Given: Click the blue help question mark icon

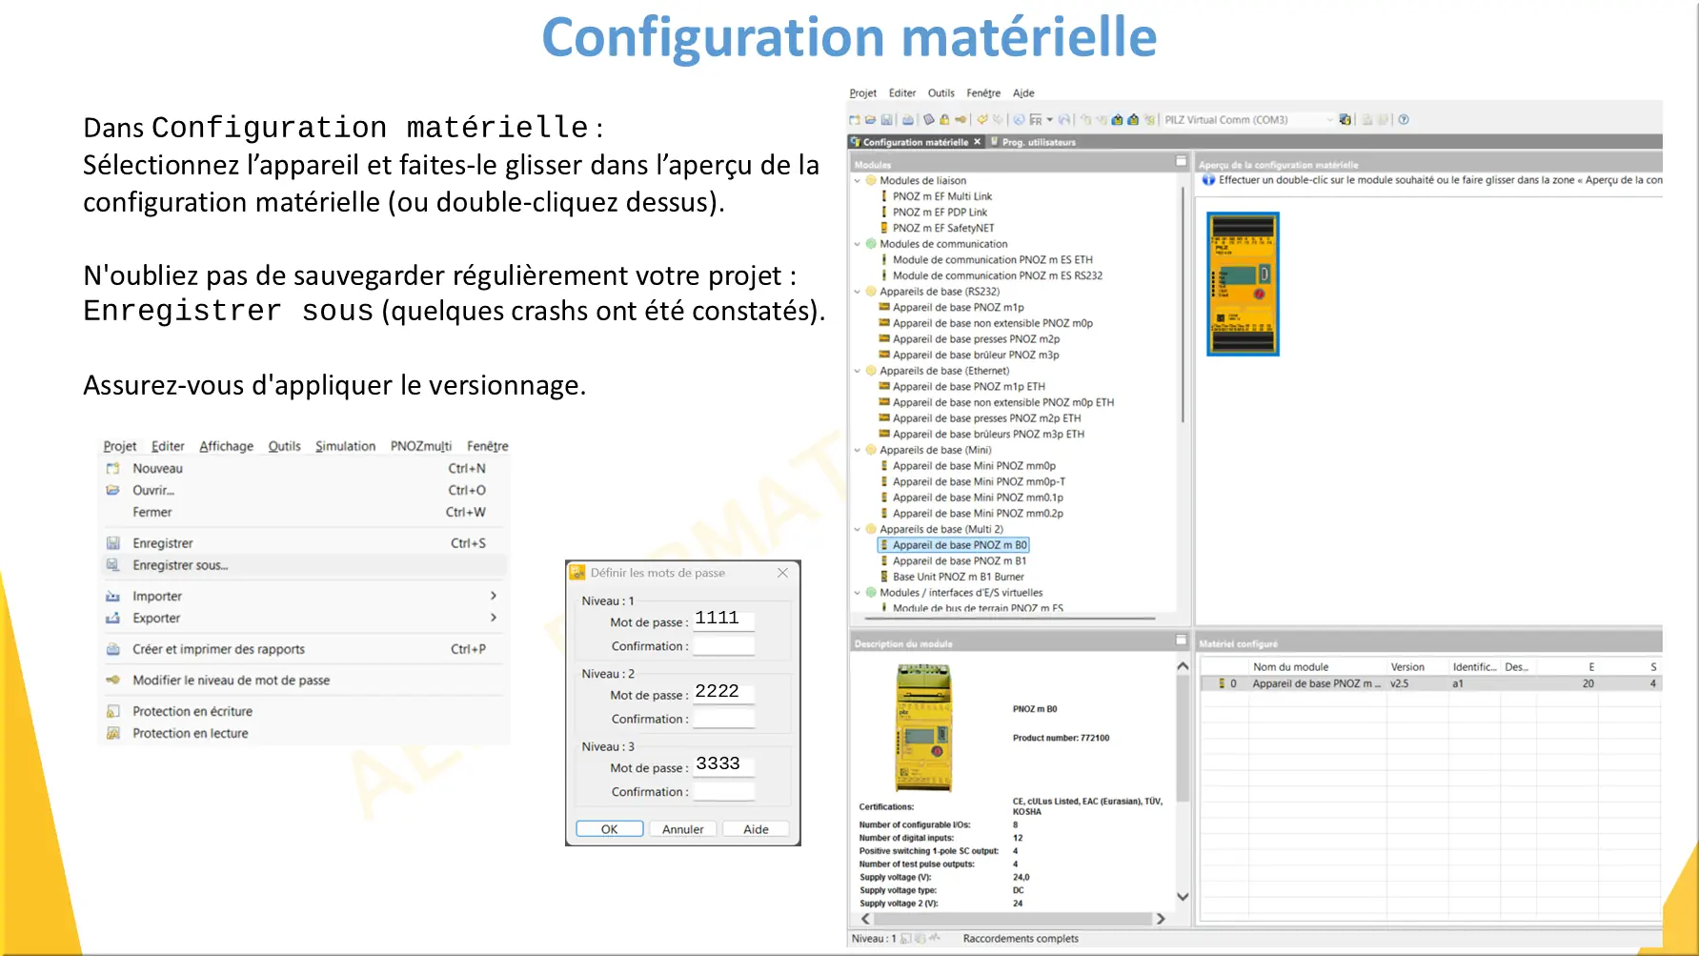Looking at the screenshot, I should [x=1404, y=120].
